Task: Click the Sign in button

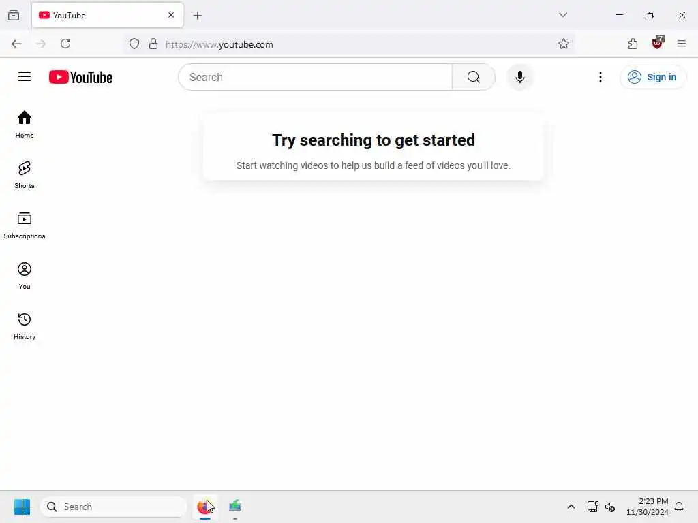Action: click(x=652, y=77)
